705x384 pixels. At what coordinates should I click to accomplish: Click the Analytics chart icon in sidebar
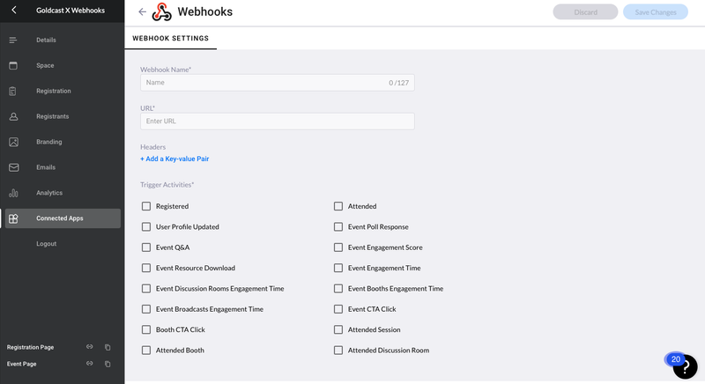pyautogui.click(x=13, y=193)
